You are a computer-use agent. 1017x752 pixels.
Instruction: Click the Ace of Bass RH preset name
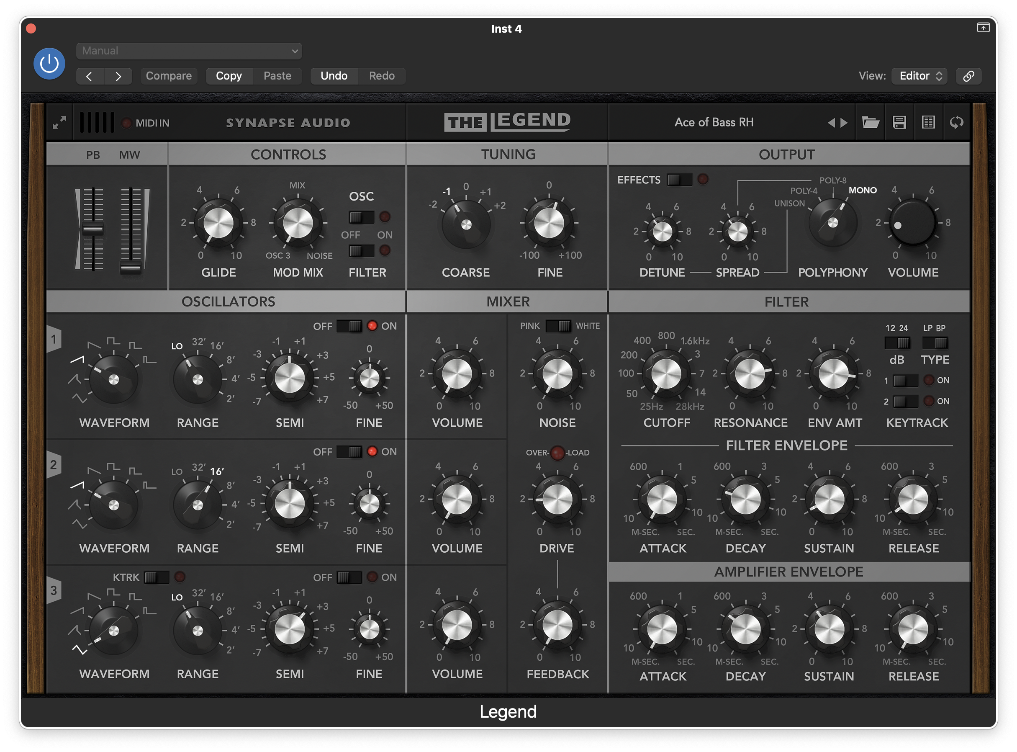click(x=714, y=122)
